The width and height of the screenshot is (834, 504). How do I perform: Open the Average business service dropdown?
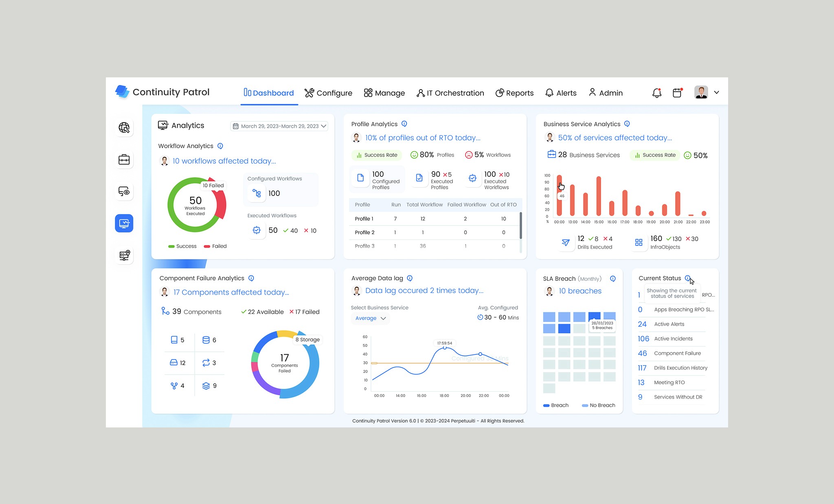pos(370,318)
